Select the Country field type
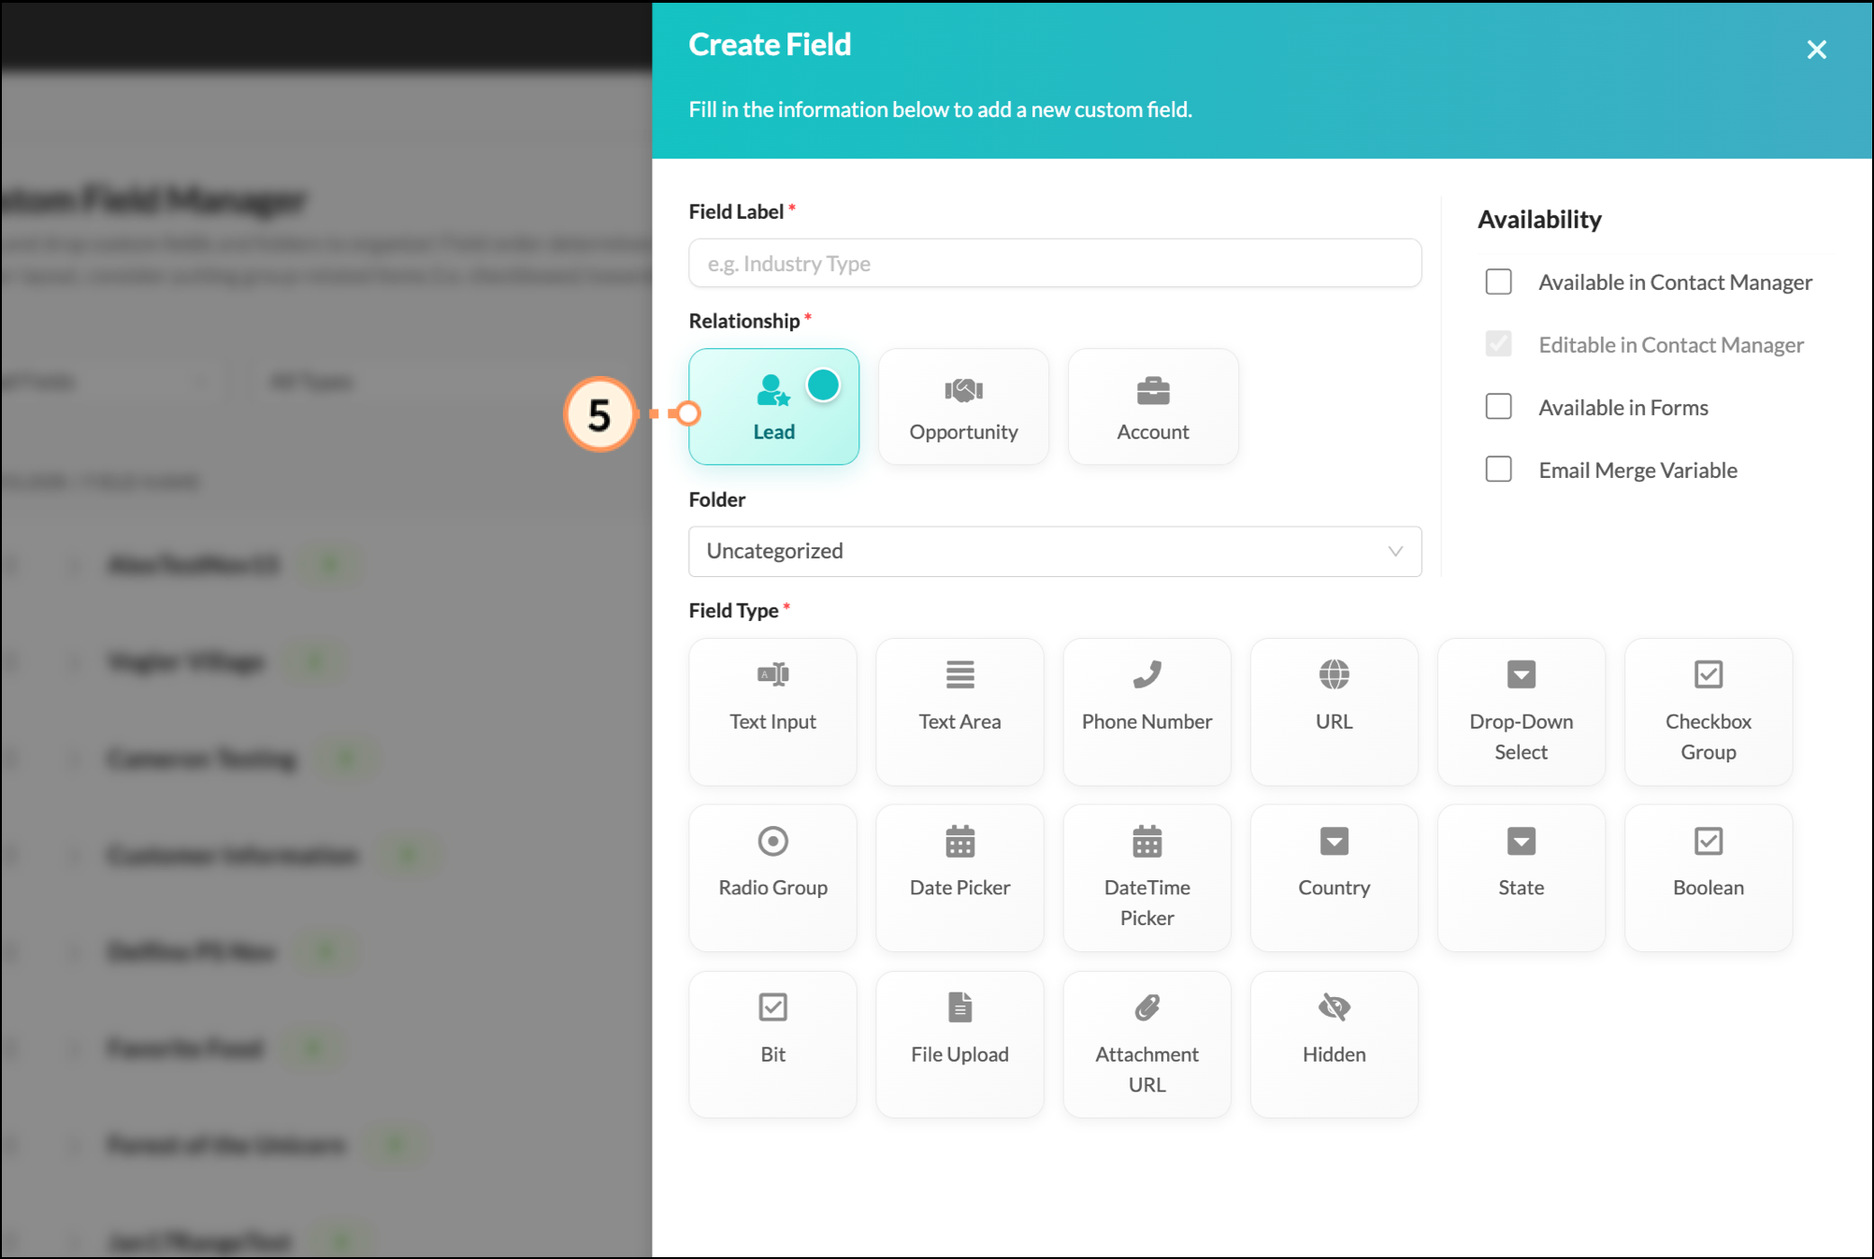Viewport: 1874px width, 1259px height. (x=1333, y=878)
